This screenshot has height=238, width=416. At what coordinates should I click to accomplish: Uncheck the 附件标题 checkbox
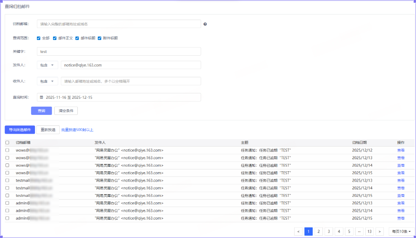tap(99, 38)
